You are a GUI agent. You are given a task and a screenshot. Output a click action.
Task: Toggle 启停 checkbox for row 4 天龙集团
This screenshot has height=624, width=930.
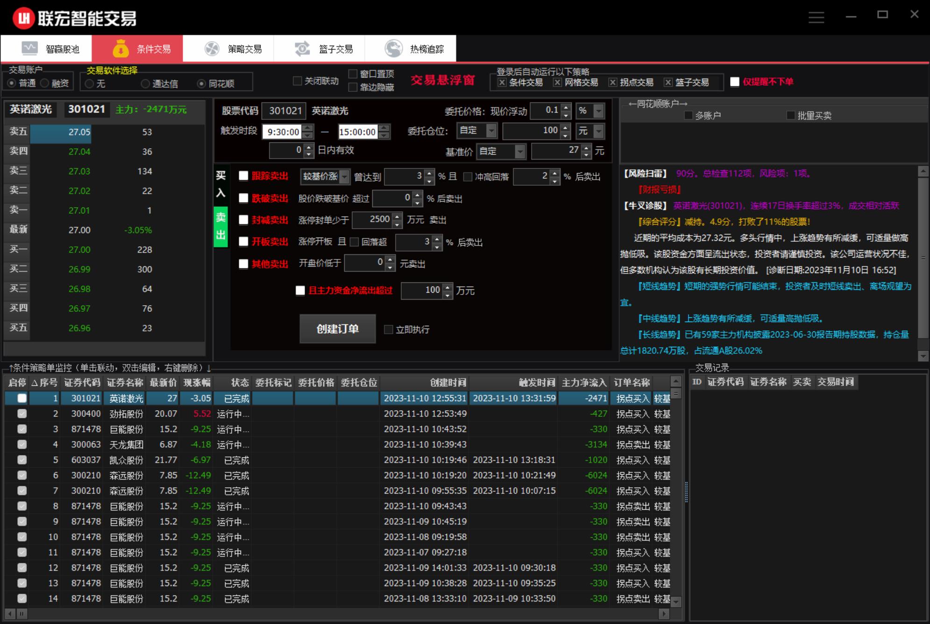(22, 444)
